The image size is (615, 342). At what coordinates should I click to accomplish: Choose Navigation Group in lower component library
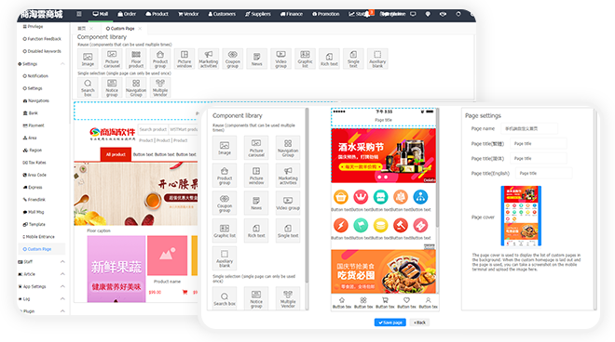coord(288,148)
